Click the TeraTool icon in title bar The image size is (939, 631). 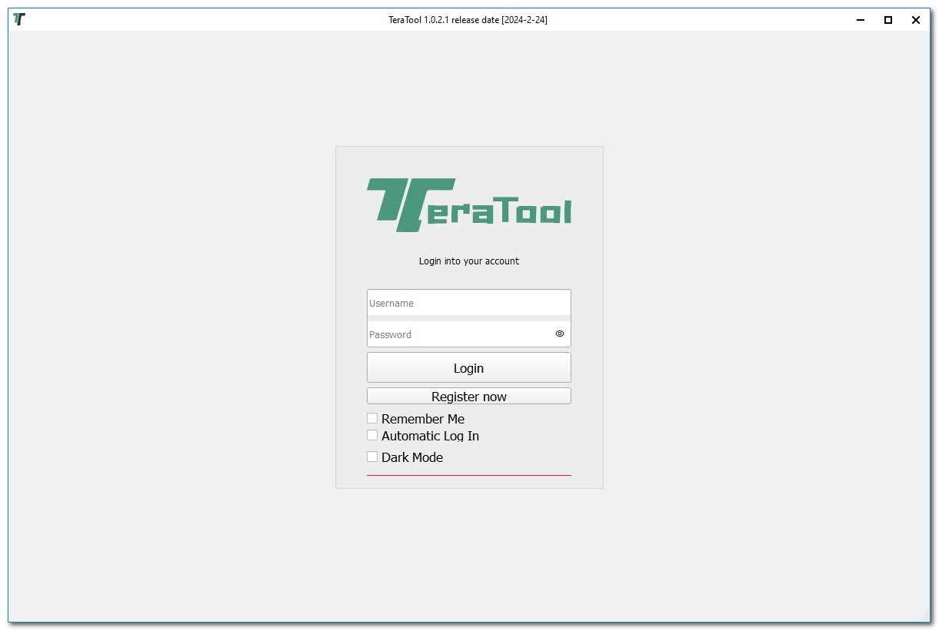[x=19, y=20]
